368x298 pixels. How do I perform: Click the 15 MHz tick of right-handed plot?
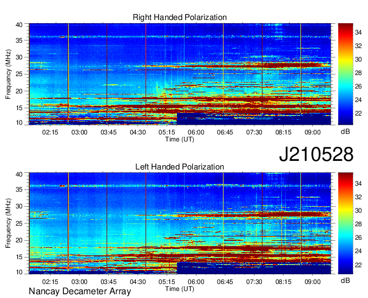19,108
